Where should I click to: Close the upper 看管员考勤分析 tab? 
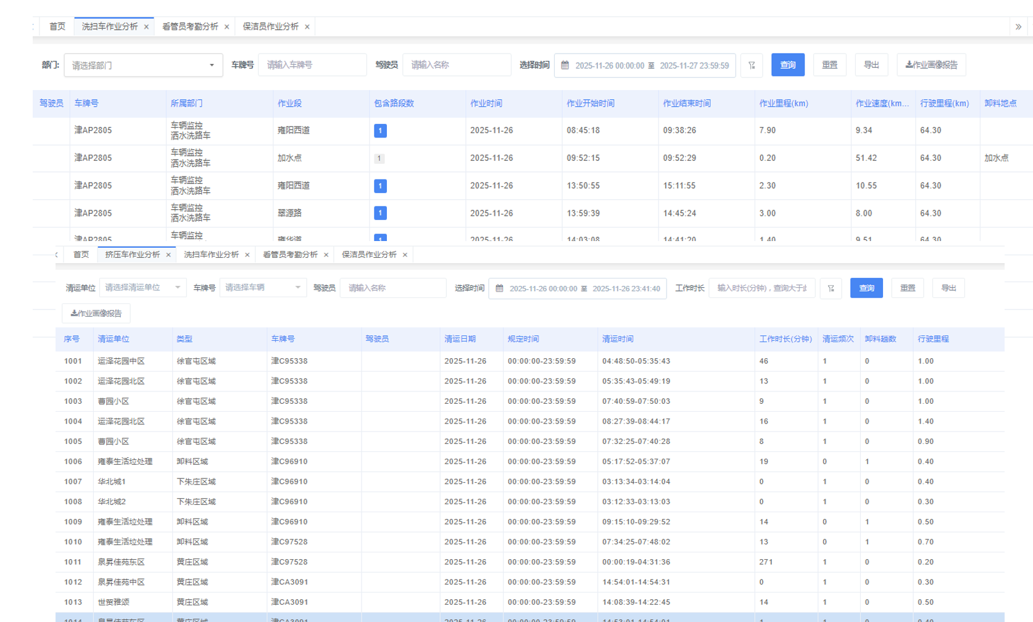tap(226, 27)
